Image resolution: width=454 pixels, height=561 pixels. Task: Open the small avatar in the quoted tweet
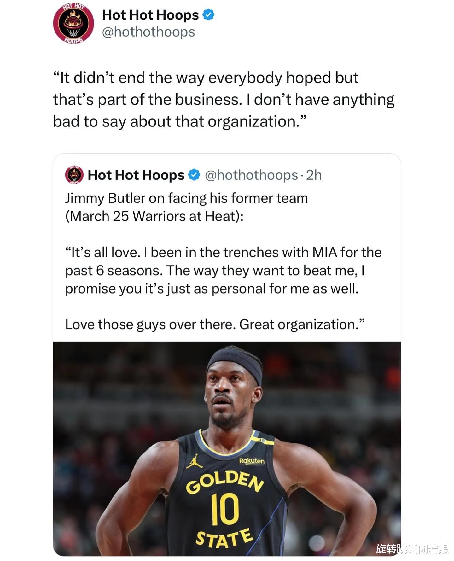point(74,175)
